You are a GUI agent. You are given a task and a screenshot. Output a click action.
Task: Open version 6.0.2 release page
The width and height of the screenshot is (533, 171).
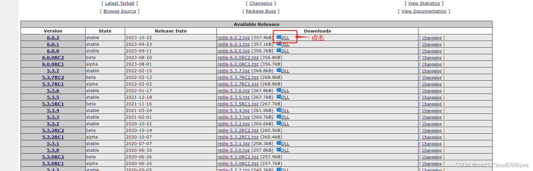(53, 38)
